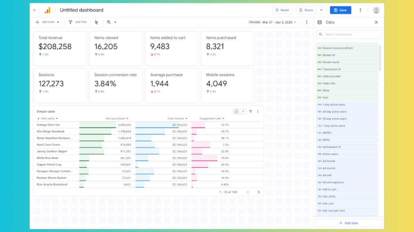Select the Items purchased scorecard
The height and width of the screenshot is (232, 414).
click(228, 48)
